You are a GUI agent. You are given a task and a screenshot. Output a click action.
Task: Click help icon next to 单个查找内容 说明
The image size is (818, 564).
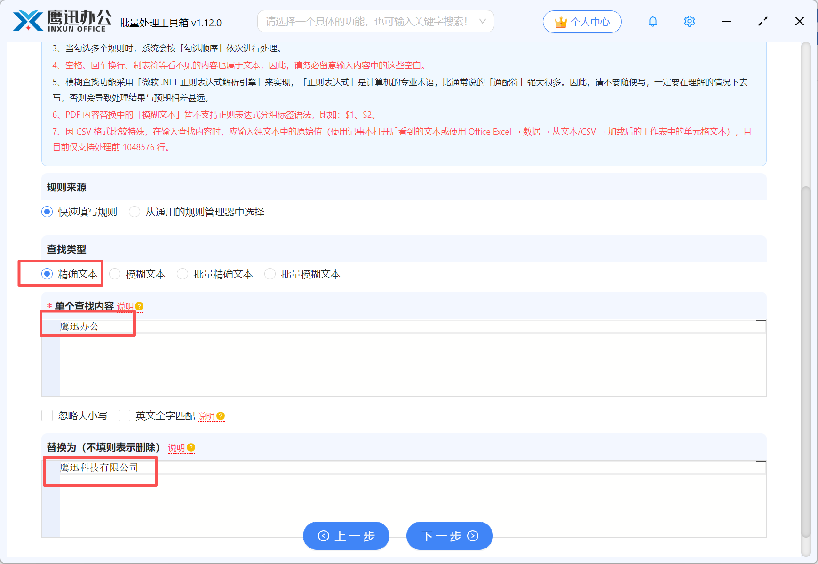click(139, 306)
